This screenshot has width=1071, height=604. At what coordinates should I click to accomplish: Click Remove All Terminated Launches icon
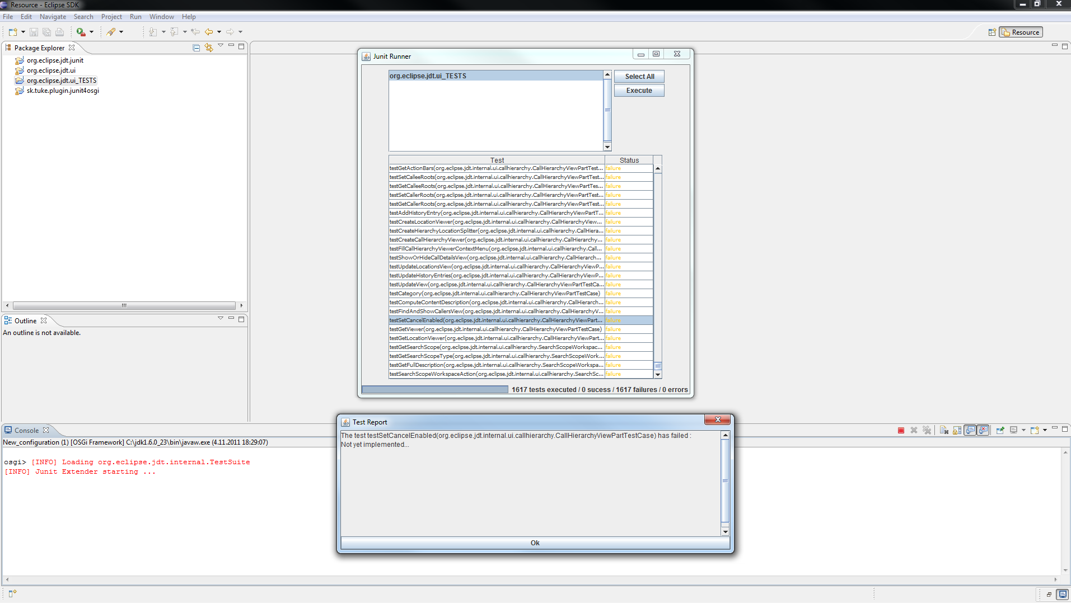pos(927,430)
